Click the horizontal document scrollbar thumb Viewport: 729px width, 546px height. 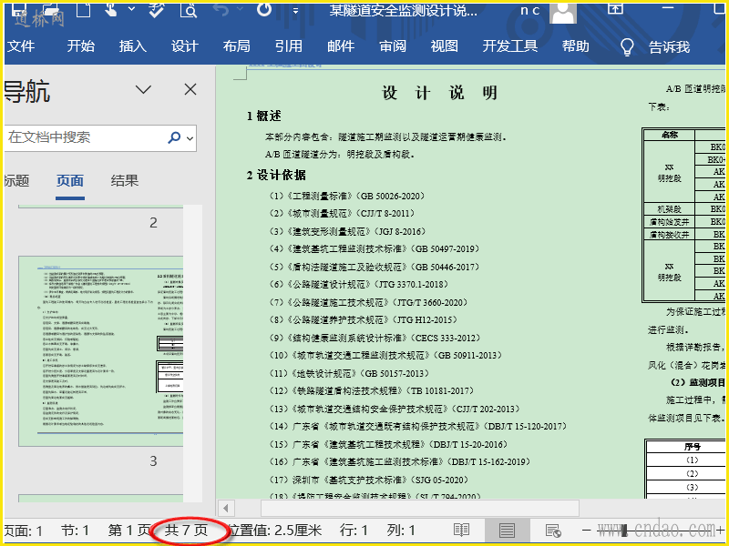pos(420,508)
